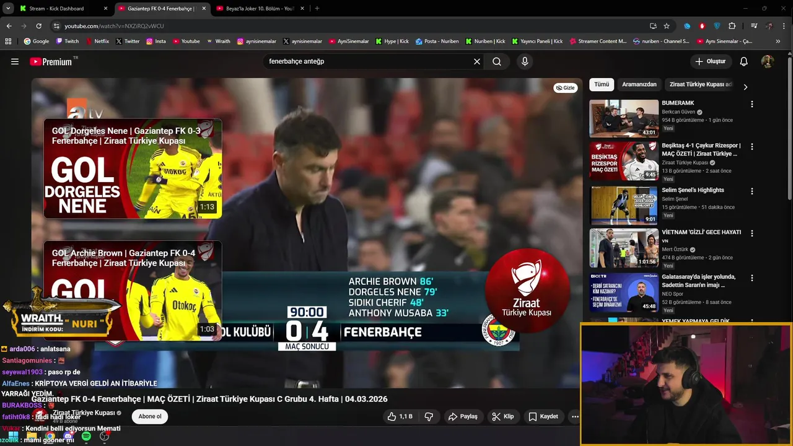This screenshot has height=446, width=793.
Task: Start voice search with the microphone
Action: [525, 61]
